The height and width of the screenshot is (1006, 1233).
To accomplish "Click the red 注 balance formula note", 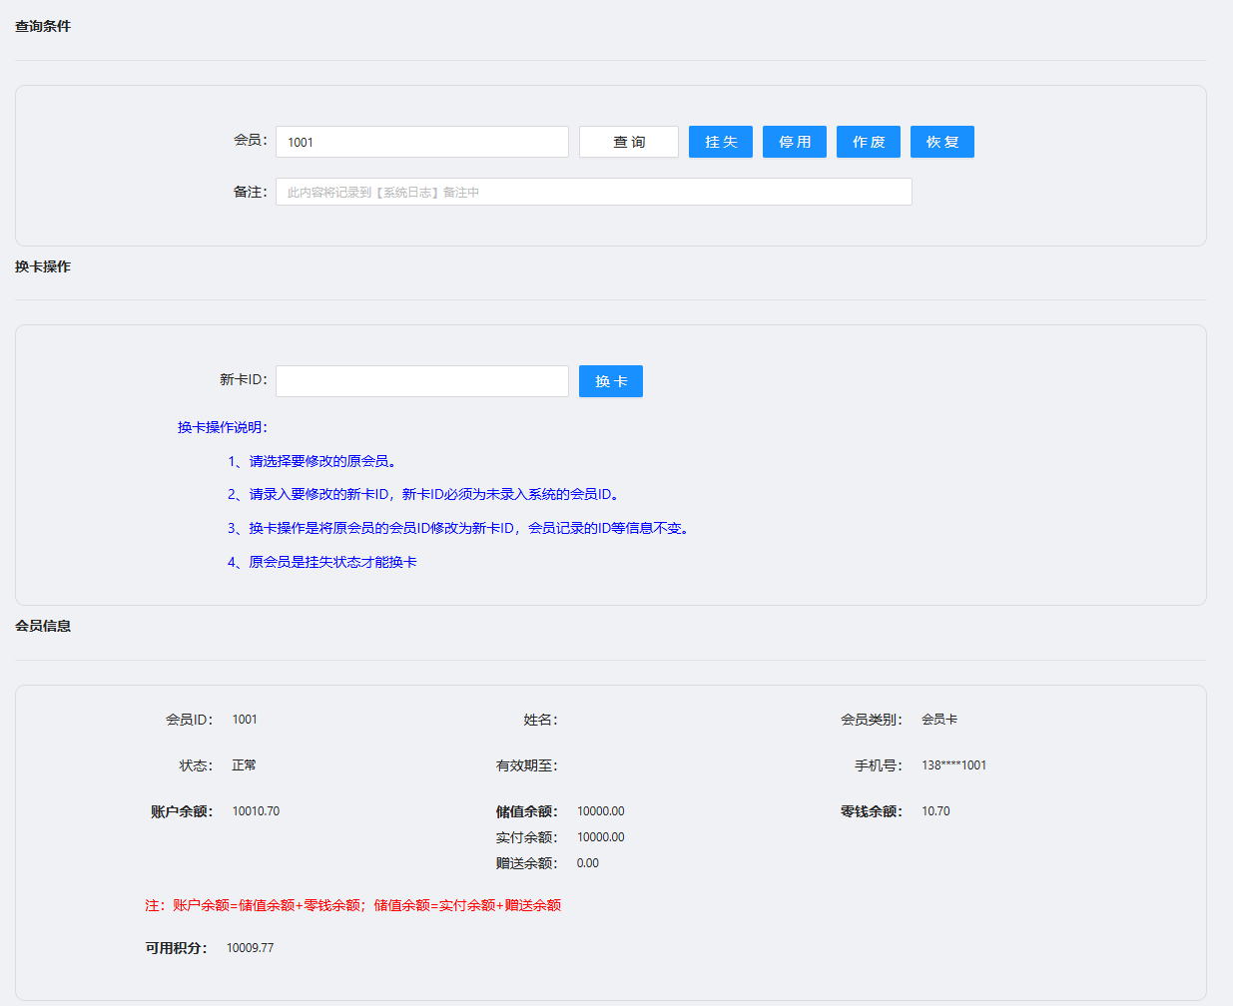I will (353, 905).
